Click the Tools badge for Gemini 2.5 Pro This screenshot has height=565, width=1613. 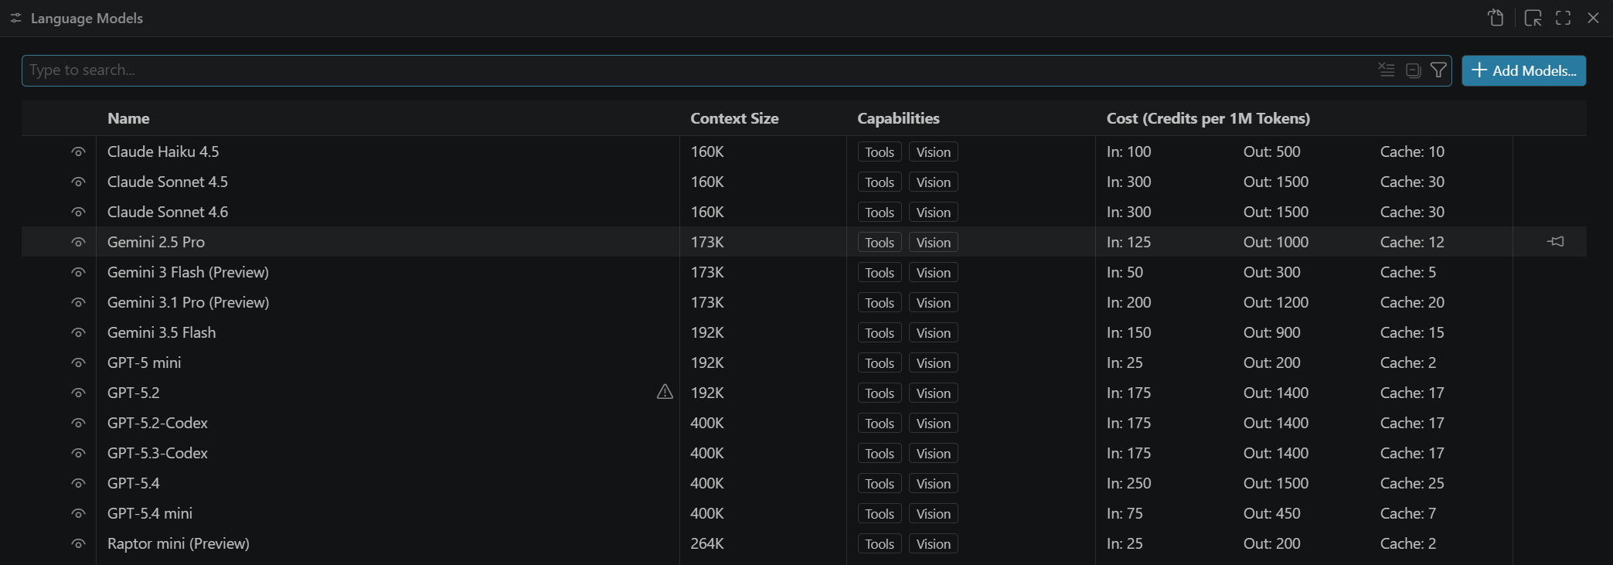880,243
